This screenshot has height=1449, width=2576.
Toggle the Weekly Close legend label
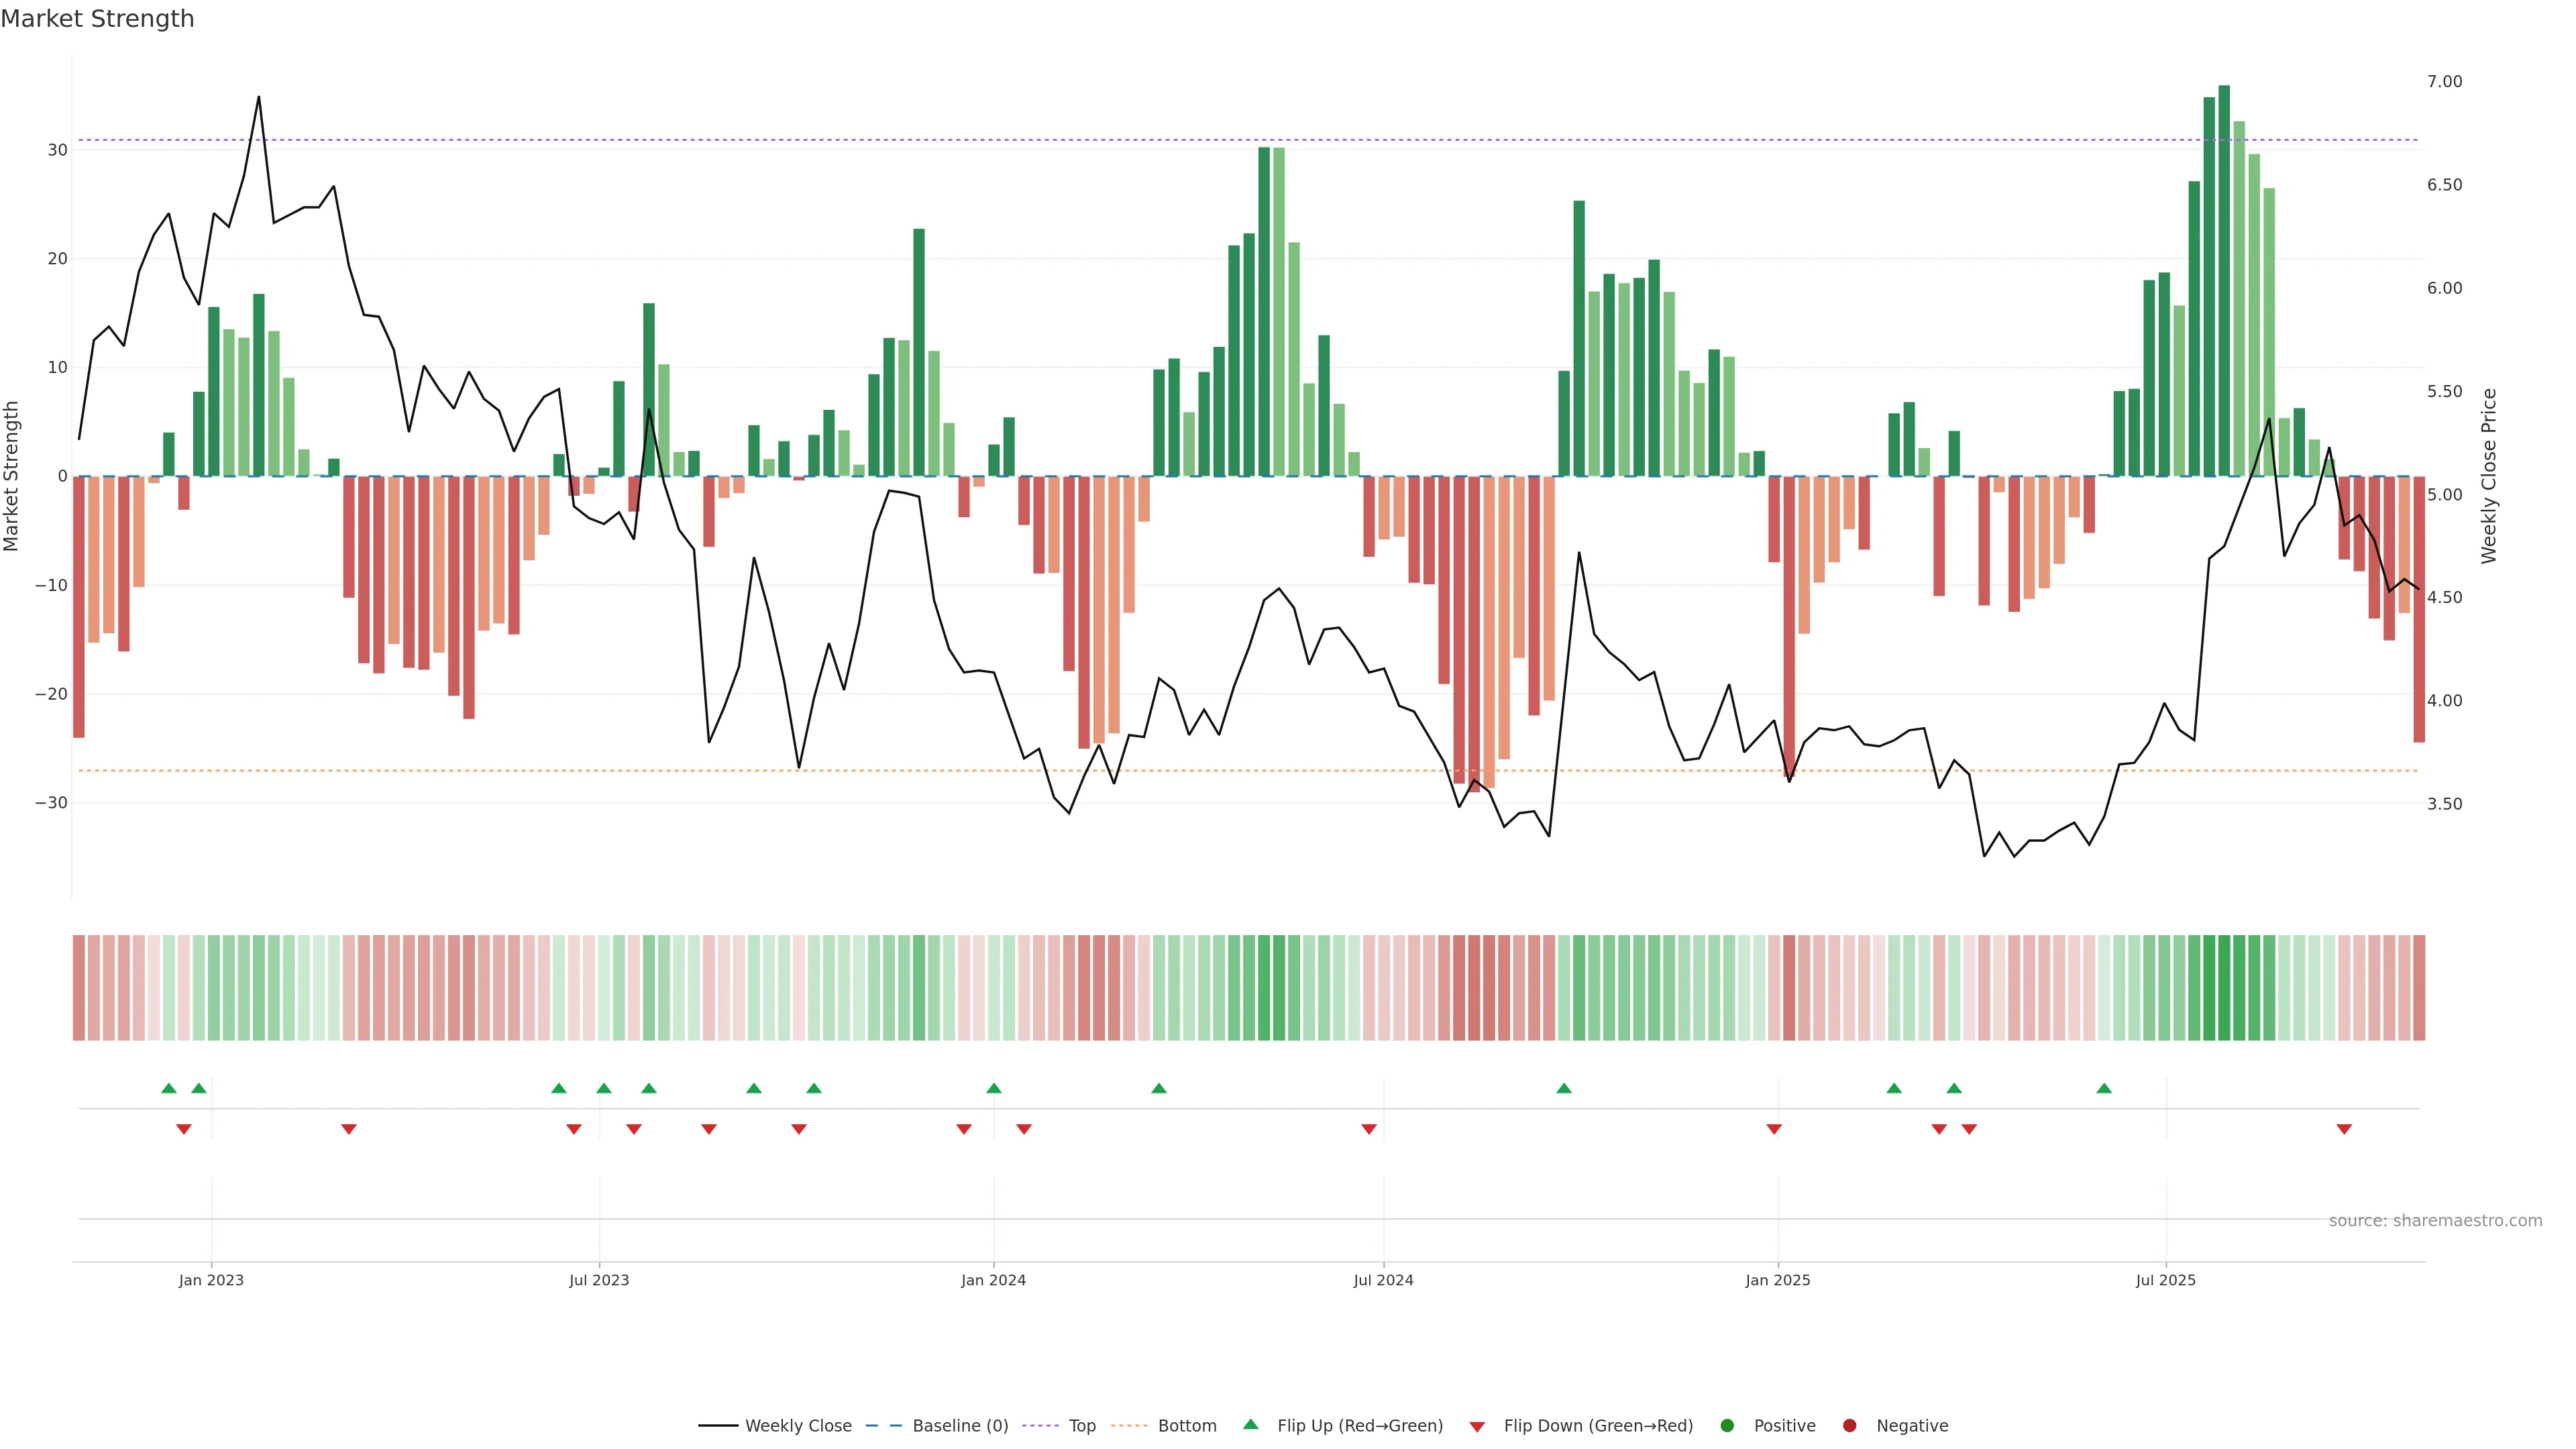(798, 1426)
